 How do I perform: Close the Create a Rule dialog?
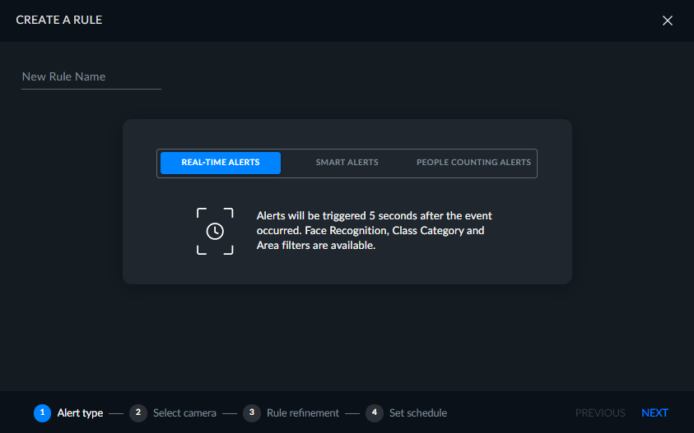tap(667, 21)
